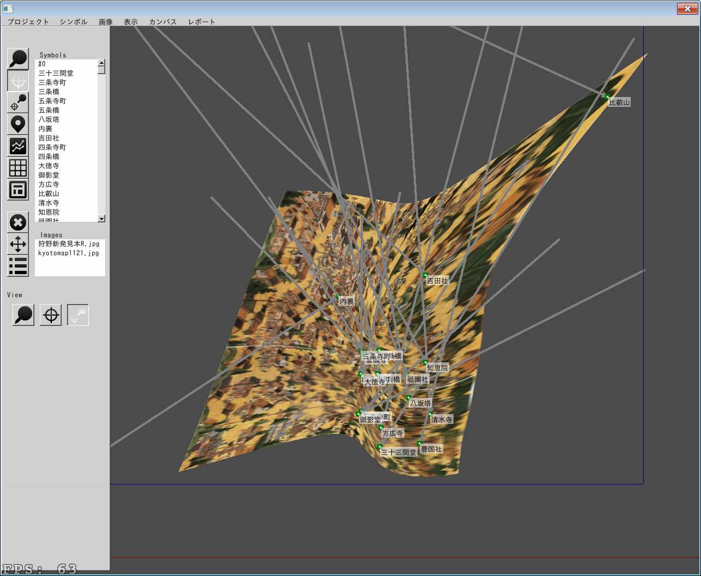Open the 画像 menu
Image resolution: width=701 pixels, height=576 pixels.
(106, 22)
